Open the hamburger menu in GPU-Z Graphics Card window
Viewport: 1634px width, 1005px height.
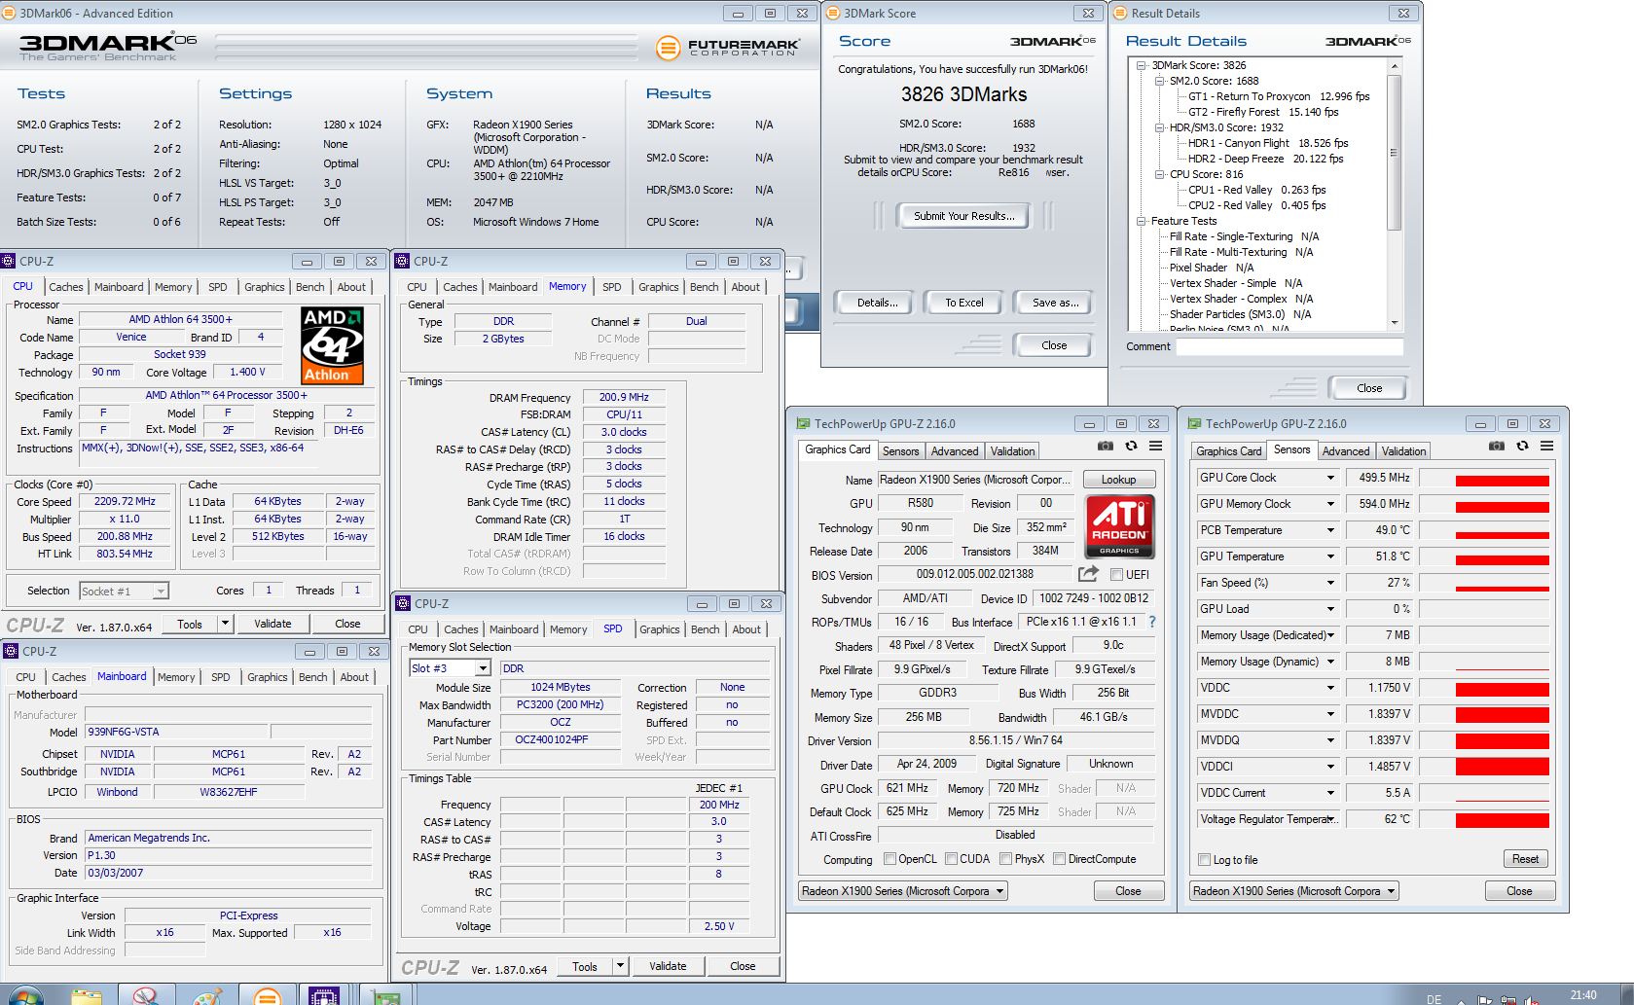tap(1155, 446)
